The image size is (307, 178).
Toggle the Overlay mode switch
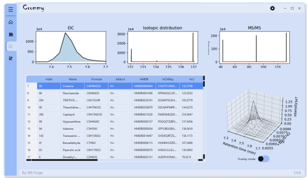[x=264, y=159]
